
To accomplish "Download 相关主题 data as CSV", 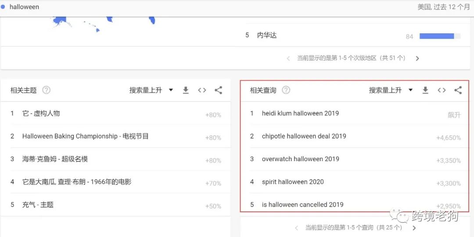I will pos(186,90).
